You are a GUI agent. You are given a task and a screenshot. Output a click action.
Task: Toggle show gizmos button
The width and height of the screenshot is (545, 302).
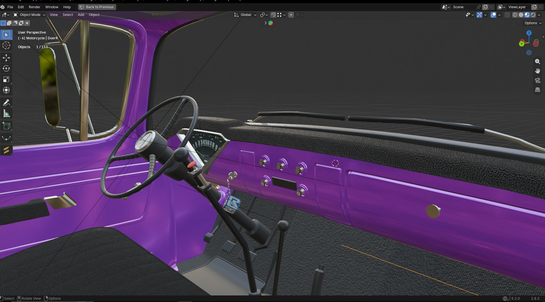(479, 15)
